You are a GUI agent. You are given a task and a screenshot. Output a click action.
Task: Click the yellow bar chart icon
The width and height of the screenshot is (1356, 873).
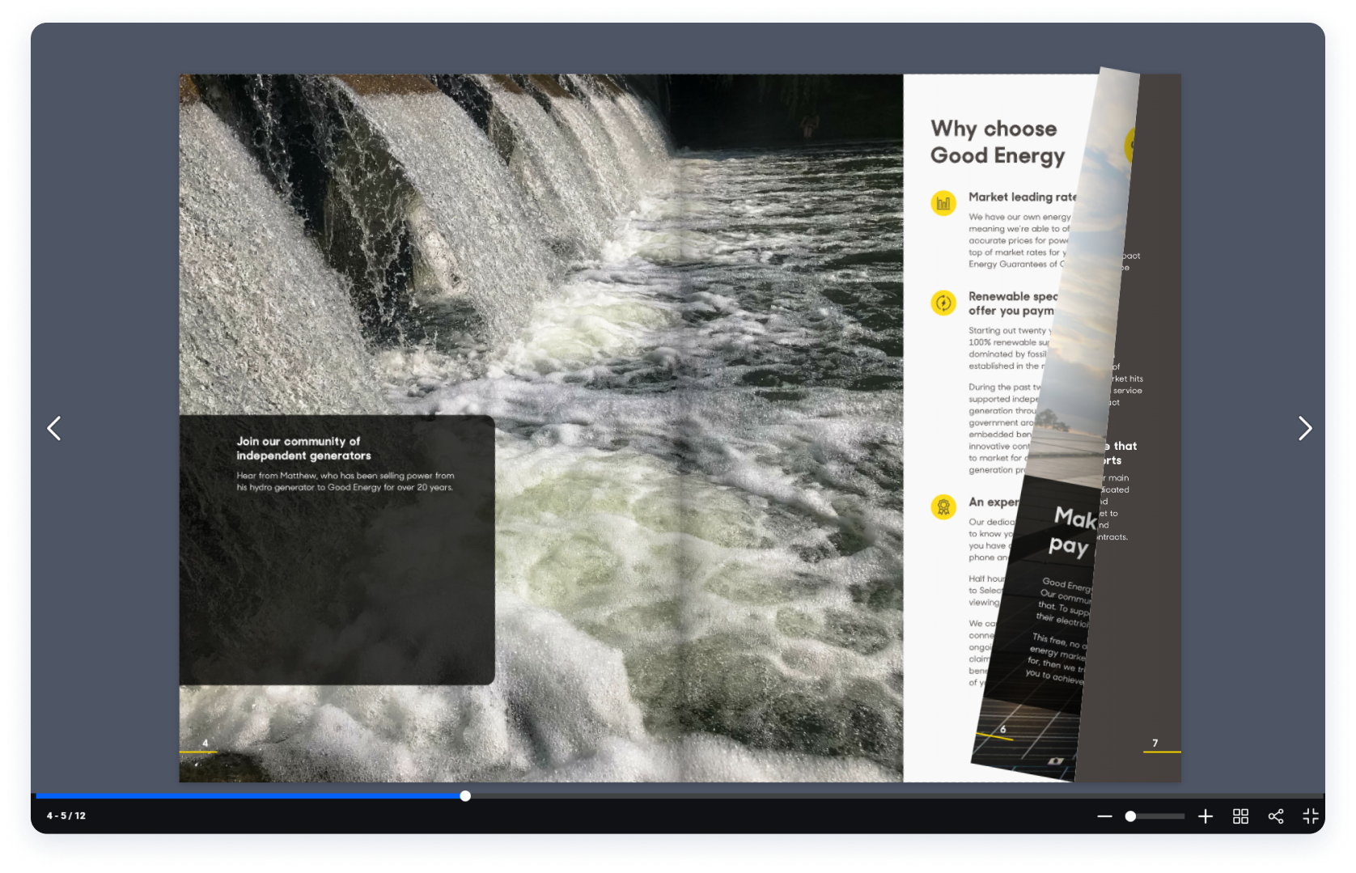click(x=943, y=203)
